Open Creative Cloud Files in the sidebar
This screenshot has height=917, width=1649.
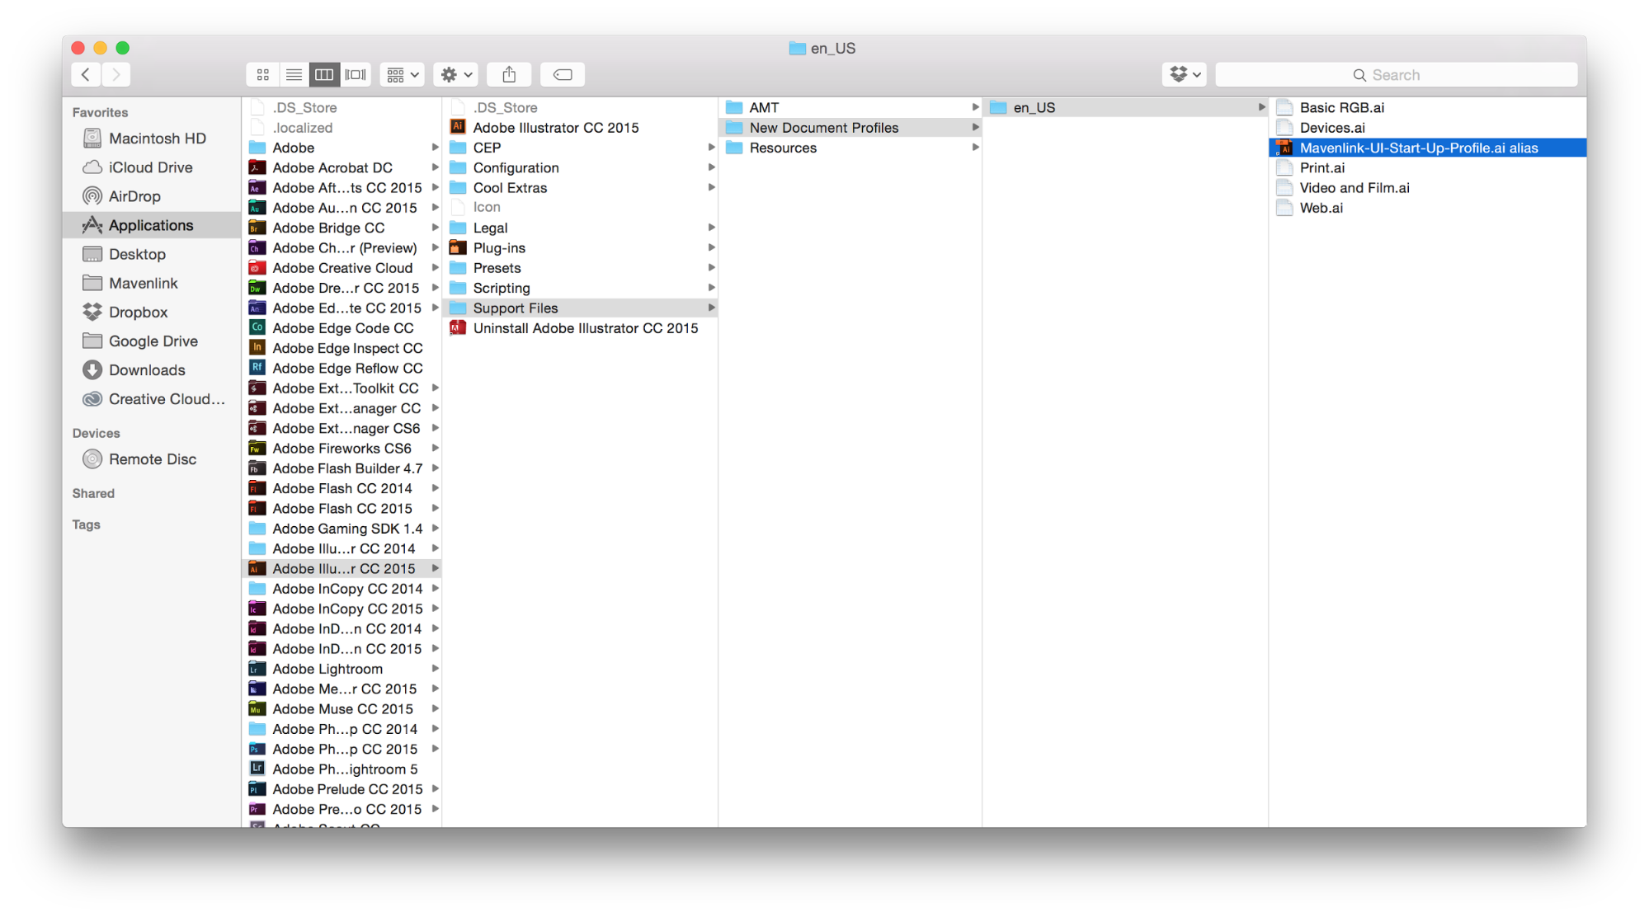tap(151, 399)
